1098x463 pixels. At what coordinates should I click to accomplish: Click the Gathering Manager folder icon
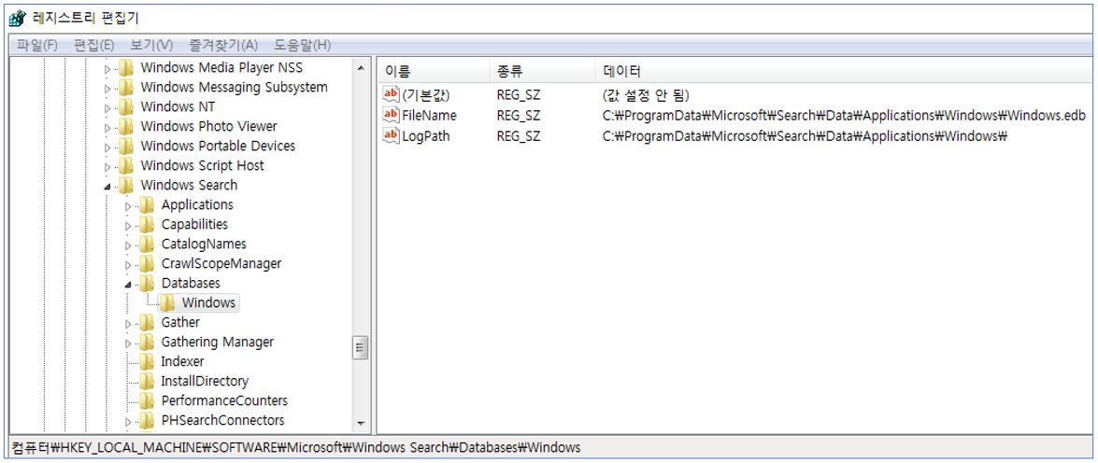pyautogui.click(x=146, y=342)
